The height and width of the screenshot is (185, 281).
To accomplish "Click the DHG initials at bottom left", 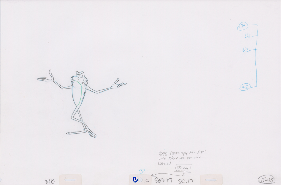I will click(49, 181).
